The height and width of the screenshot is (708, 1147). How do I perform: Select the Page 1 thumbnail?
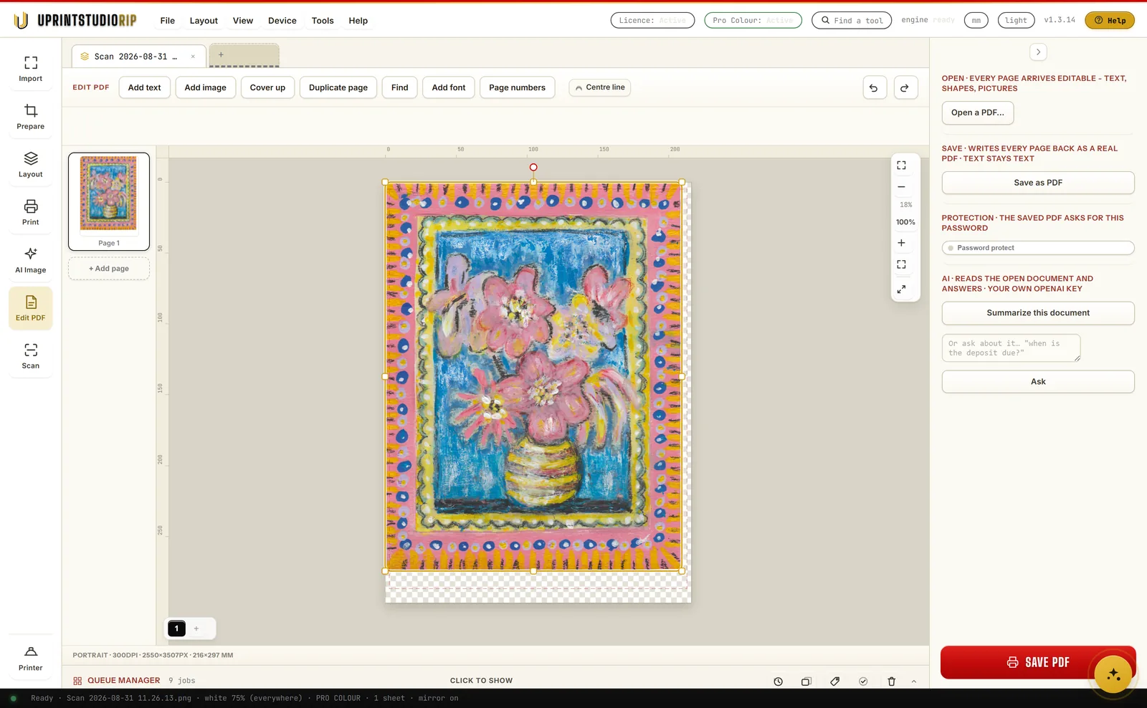pyautogui.click(x=109, y=201)
